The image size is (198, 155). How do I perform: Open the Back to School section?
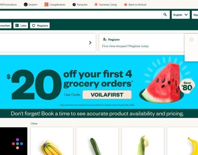click(135, 5)
